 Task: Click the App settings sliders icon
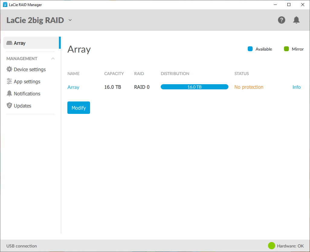coord(9,81)
